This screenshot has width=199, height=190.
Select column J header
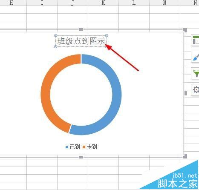[x=72, y=3]
